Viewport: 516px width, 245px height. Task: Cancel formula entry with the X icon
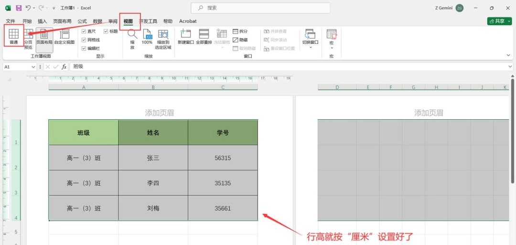tap(48, 67)
